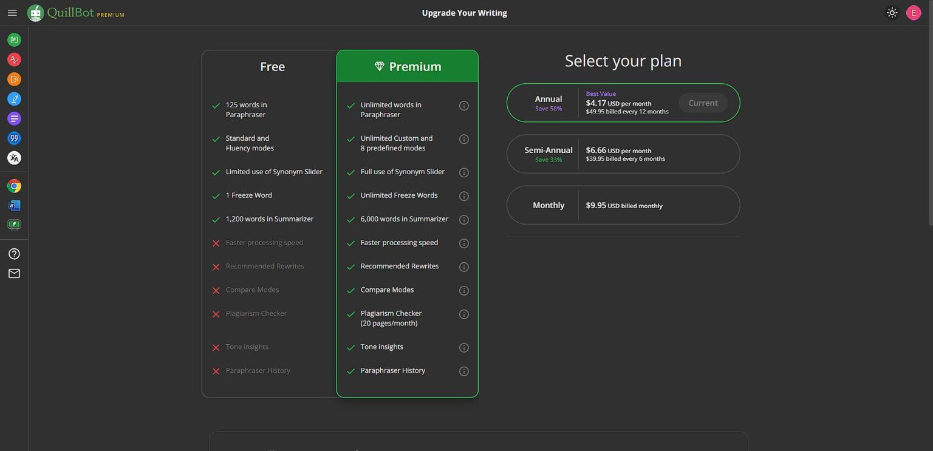Select the Monthly plan option
Image resolution: width=933 pixels, height=451 pixels.
[x=623, y=205]
